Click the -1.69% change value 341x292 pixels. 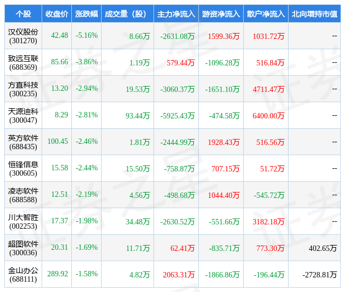[x=86, y=248]
